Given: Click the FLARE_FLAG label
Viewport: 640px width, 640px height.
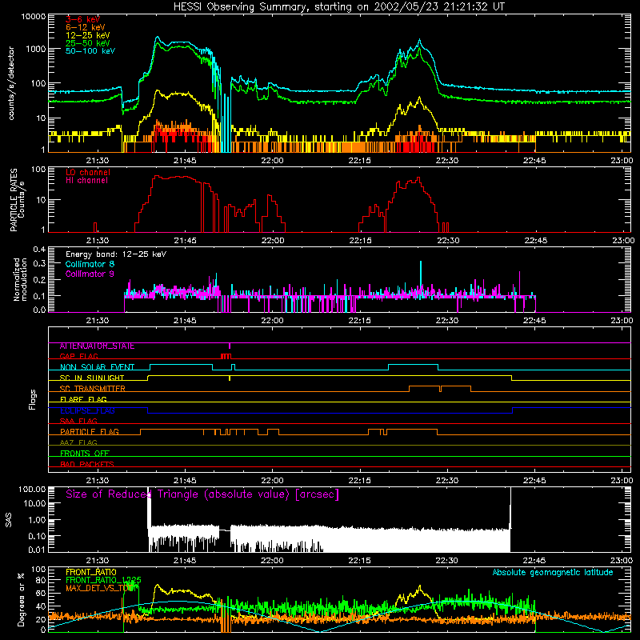Looking at the screenshot, I should (x=83, y=399).
